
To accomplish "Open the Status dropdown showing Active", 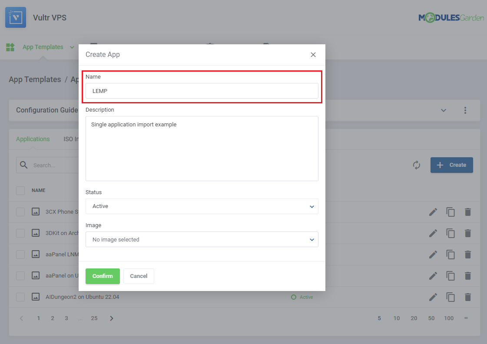I will click(x=202, y=206).
